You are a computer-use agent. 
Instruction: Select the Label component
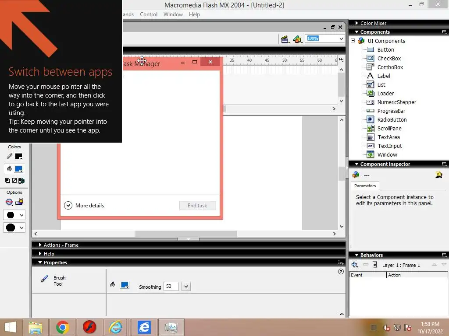383,76
